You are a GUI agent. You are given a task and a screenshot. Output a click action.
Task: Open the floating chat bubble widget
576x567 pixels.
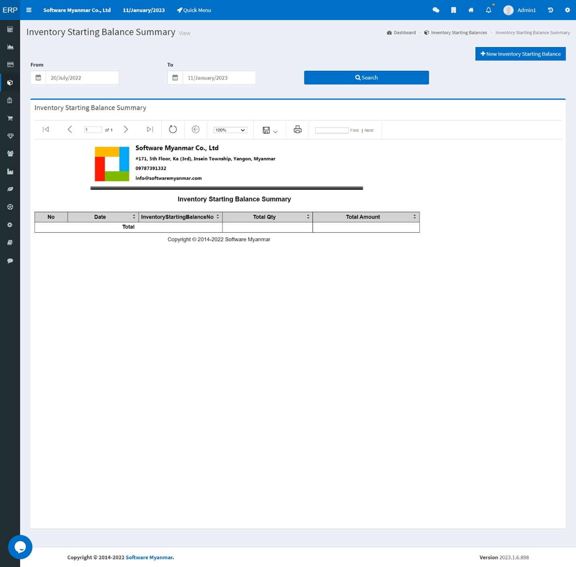(x=20, y=547)
